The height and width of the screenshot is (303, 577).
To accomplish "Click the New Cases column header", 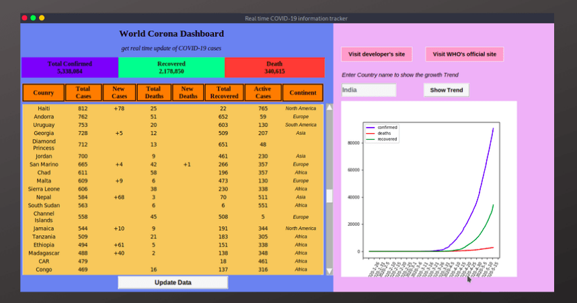I will [119, 93].
